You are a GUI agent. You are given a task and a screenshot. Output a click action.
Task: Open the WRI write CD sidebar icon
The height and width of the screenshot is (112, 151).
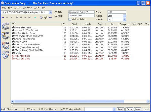[6, 55]
